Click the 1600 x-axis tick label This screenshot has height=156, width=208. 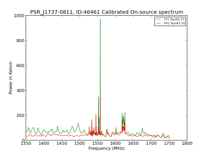[x=115, y=144]
